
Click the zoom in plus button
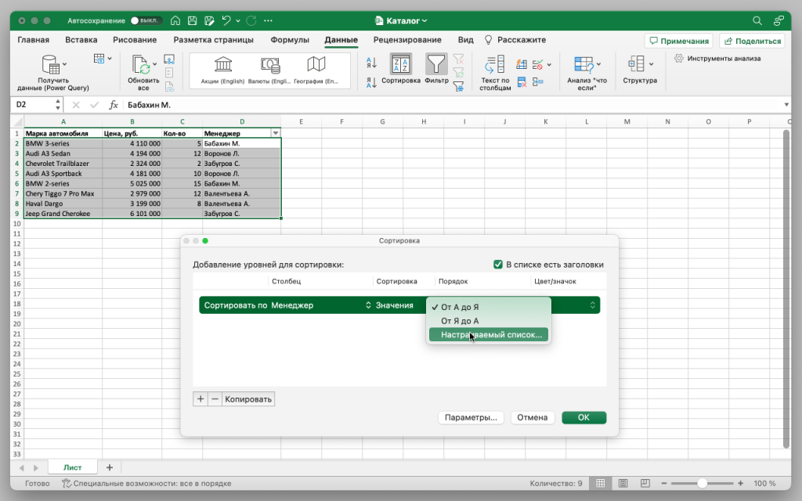click(x=740, y=483)
